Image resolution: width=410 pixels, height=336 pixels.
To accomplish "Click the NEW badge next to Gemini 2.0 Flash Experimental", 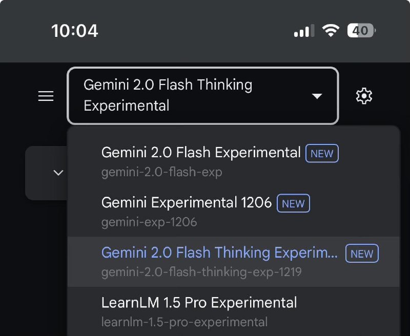I will tap(321, 153).
